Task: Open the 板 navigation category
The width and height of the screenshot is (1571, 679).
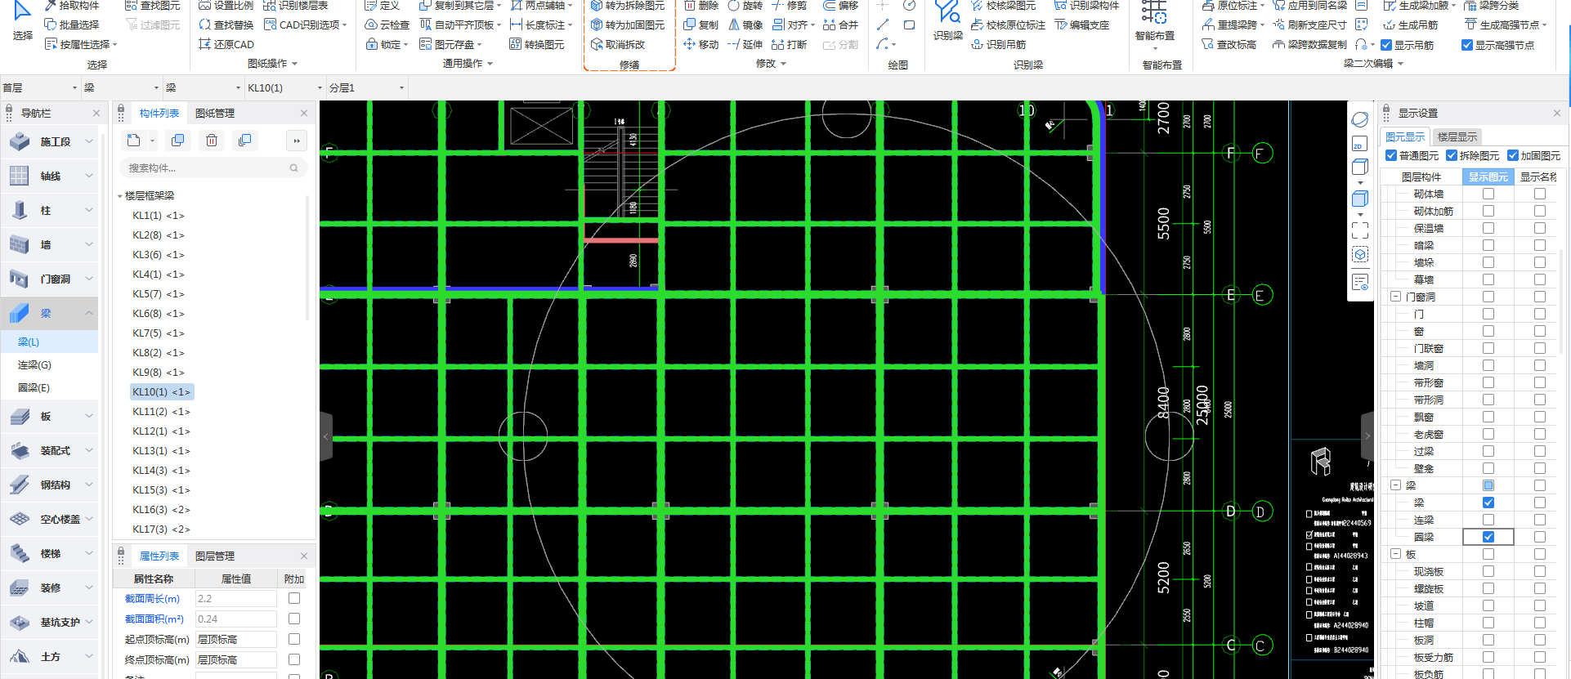Action: (x=49, y=416)
